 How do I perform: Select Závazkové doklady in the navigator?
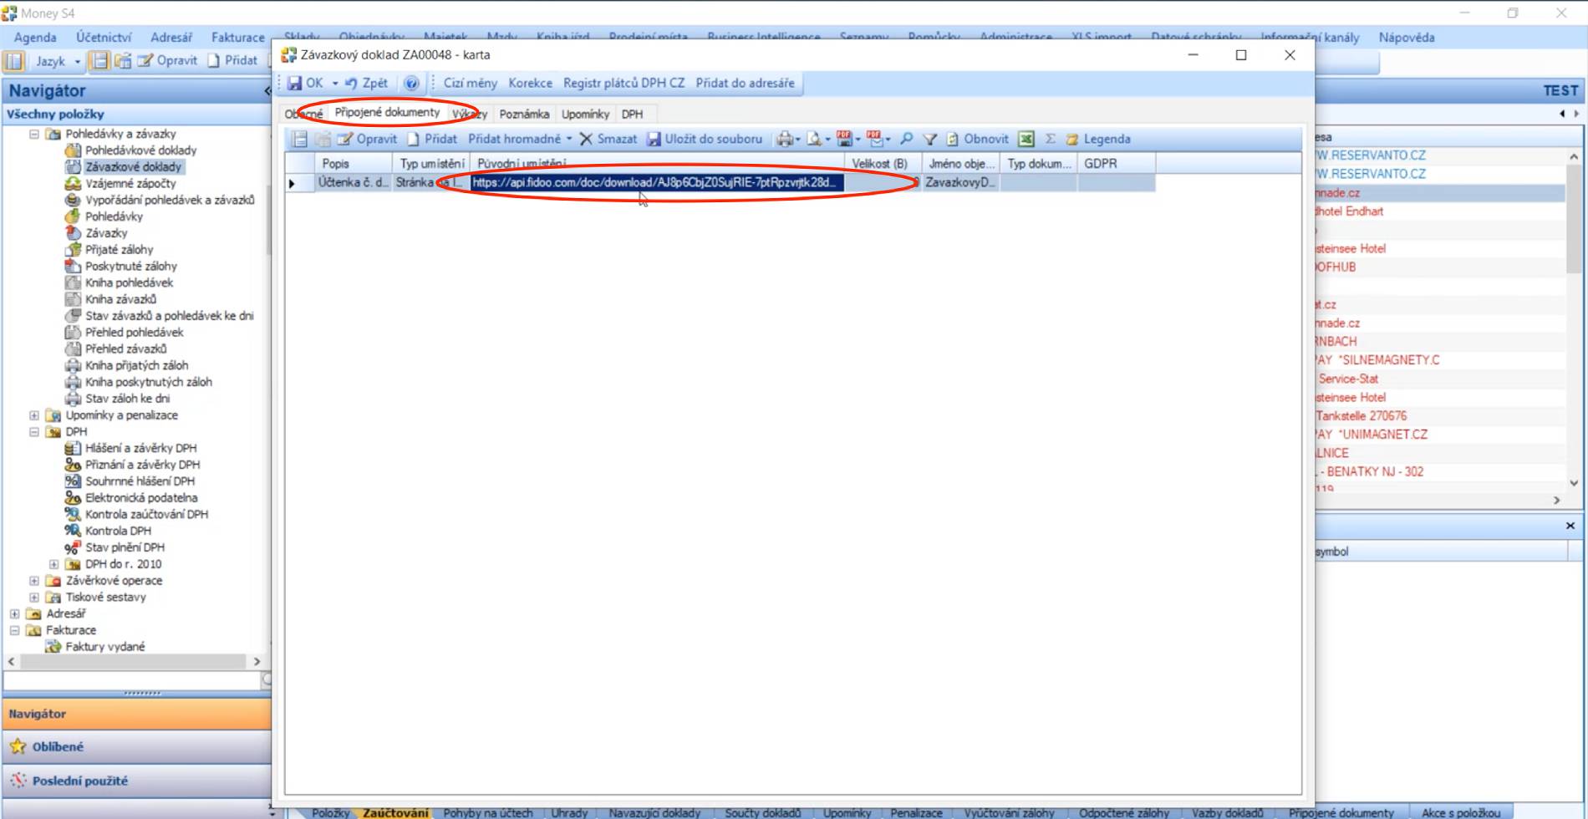coord(133,167)
